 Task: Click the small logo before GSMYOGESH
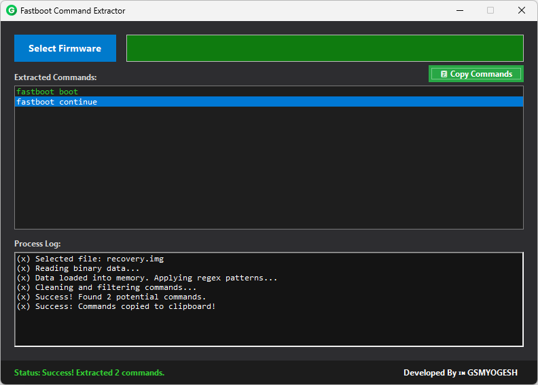[462, 373]
